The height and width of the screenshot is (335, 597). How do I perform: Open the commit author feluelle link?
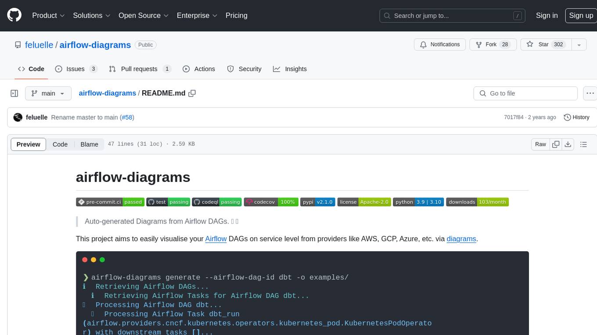coord(37,118)
